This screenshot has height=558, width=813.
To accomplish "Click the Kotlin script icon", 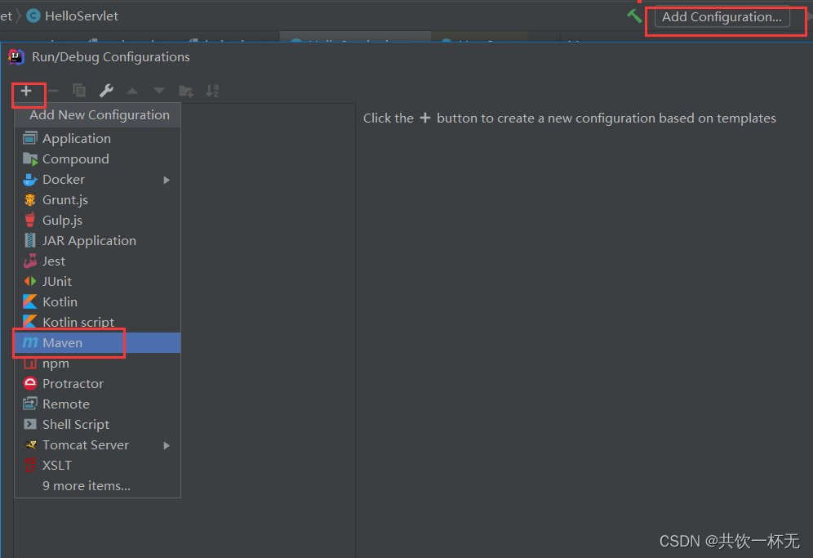I will click(x=30, y=322).
